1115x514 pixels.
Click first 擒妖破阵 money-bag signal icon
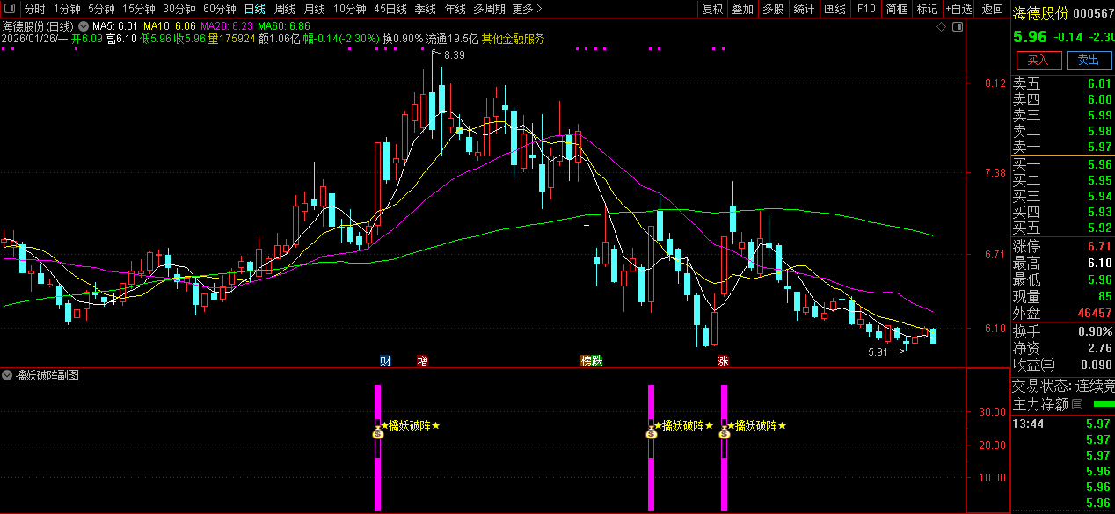click(x=378, y=431)
